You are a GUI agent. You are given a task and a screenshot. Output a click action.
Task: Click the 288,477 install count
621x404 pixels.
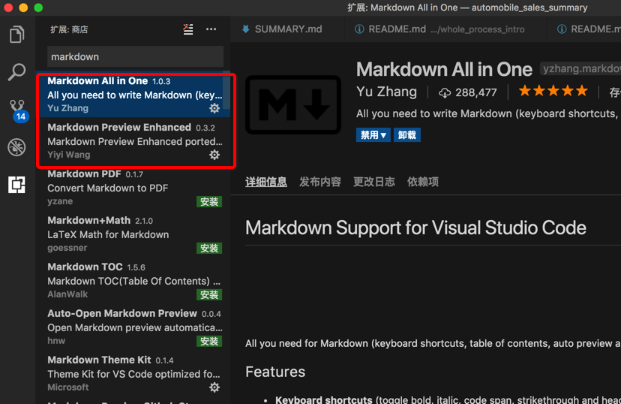[x=476, y=93]
